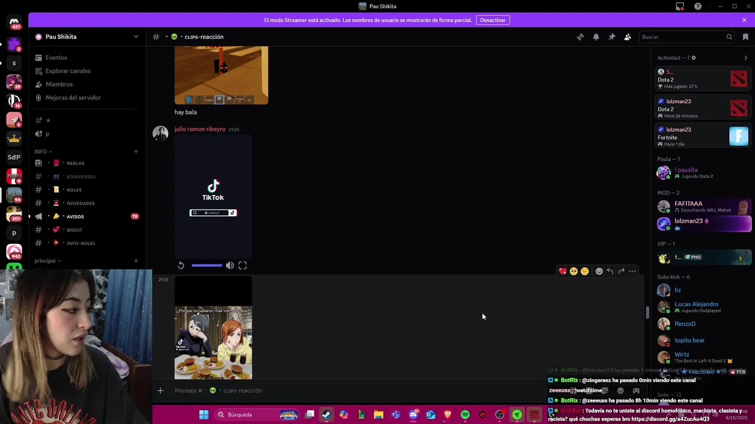The image size is (755, 424).
Task: Collapse the INFO category
Action: point(42,151)
